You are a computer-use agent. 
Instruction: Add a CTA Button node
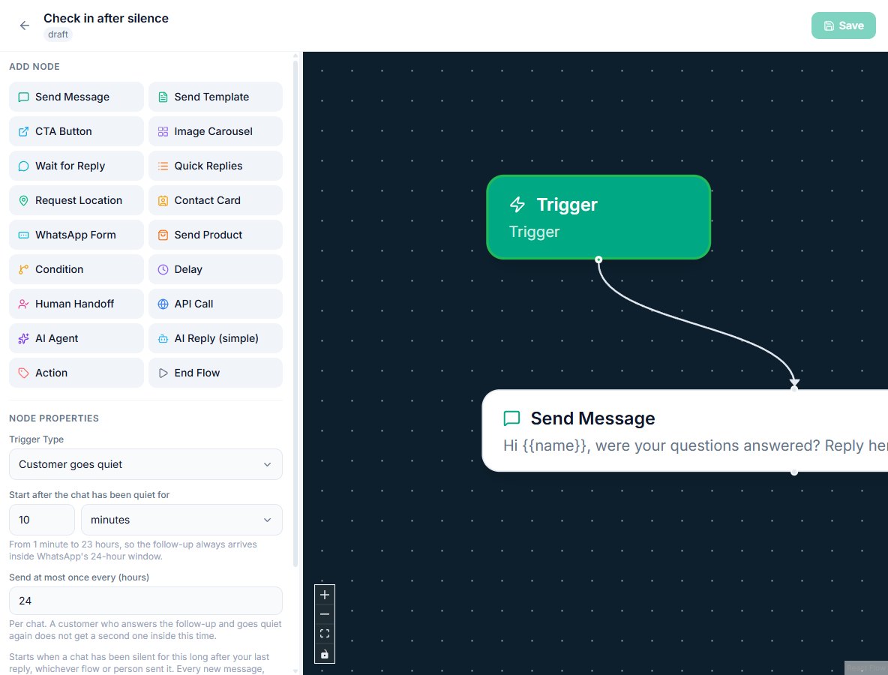(x=76, y=131)
